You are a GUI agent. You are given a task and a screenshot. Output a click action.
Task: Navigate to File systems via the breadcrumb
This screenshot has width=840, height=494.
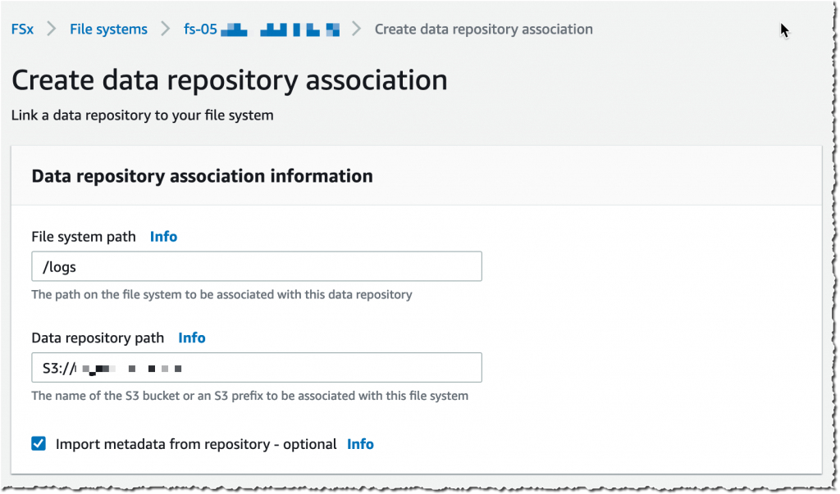click(x=108, y=29)
